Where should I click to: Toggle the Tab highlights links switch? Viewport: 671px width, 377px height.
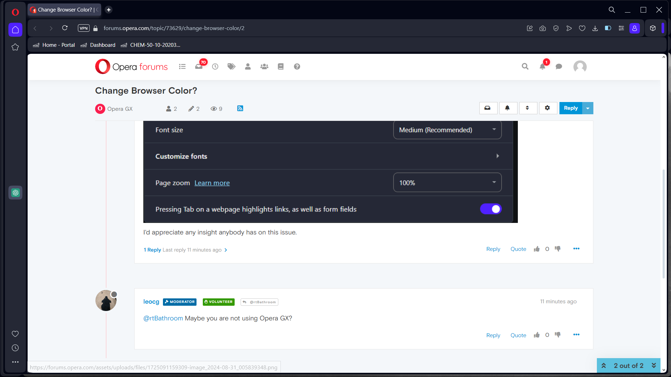pos(491,209)
